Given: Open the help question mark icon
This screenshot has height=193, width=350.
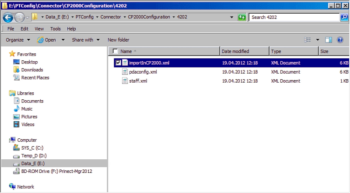Looking at the screenshot, I should click(x=340, y=40).
